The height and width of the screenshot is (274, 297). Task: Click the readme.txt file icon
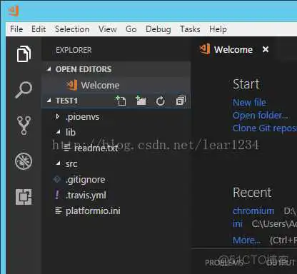67,148
